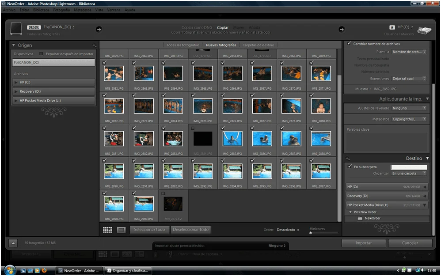Click the NewOrder folder icon in the destination tree
This screenshot has width=441, height=276.
click(x=360, y=219)
